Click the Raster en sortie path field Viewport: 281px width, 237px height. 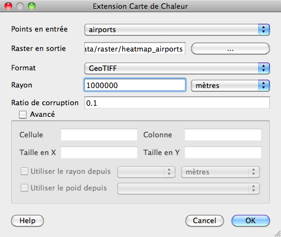pos(135,48)
